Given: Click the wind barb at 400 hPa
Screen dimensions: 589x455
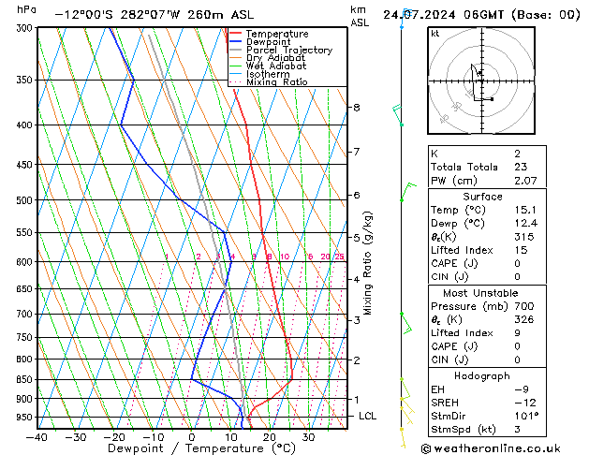Looking at the screenshot, I should 398,115.
